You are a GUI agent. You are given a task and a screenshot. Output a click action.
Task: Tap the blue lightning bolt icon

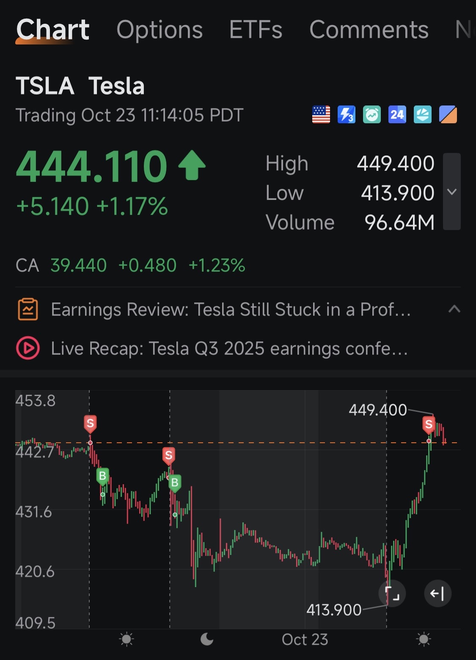tap(347, 115)
